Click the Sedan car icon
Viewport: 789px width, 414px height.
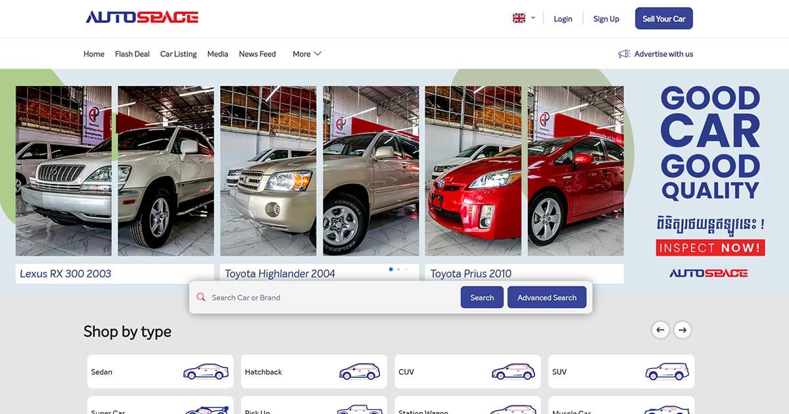(206, 371)
